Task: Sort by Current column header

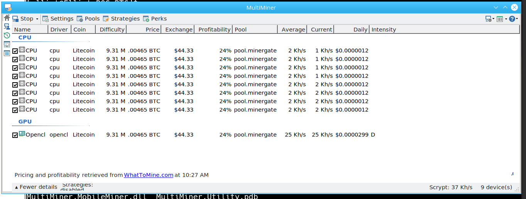Action: (x=320, y=30)
